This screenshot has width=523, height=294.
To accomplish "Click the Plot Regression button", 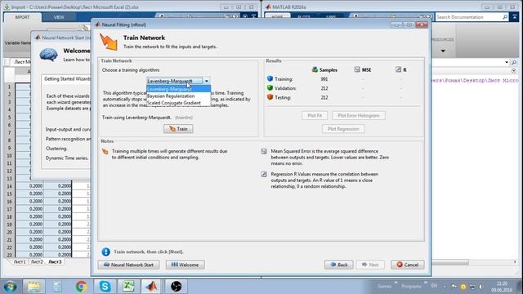I will [343, 129].
